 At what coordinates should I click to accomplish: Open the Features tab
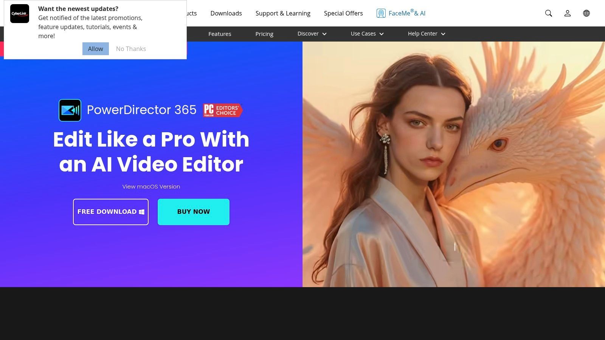[x=219, y=34]
